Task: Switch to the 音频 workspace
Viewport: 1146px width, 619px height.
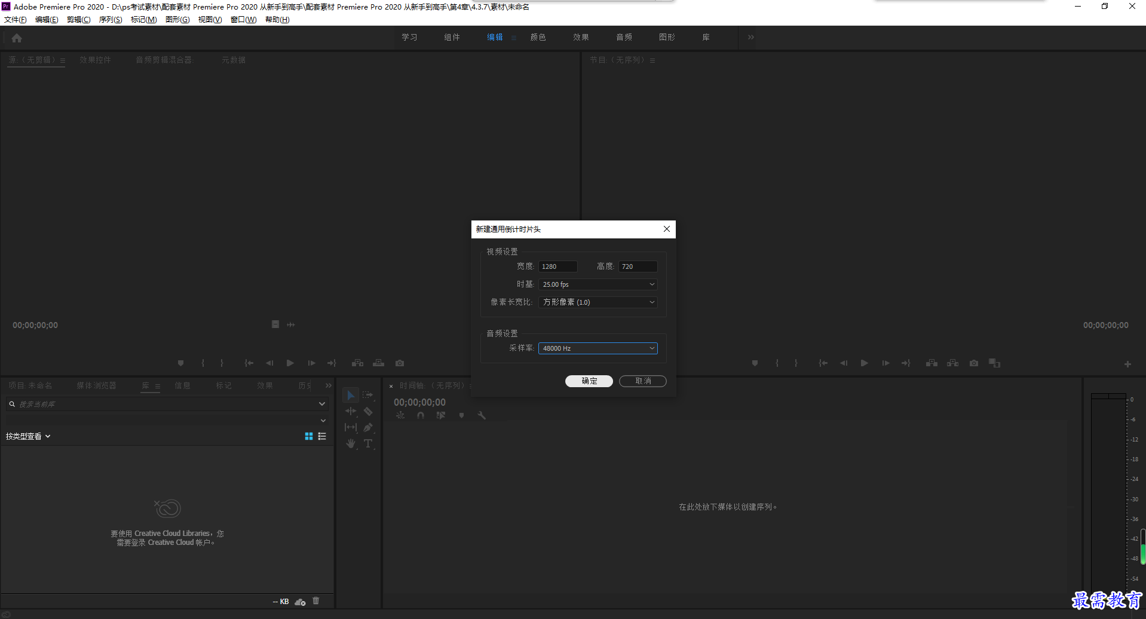Action: 624,37
